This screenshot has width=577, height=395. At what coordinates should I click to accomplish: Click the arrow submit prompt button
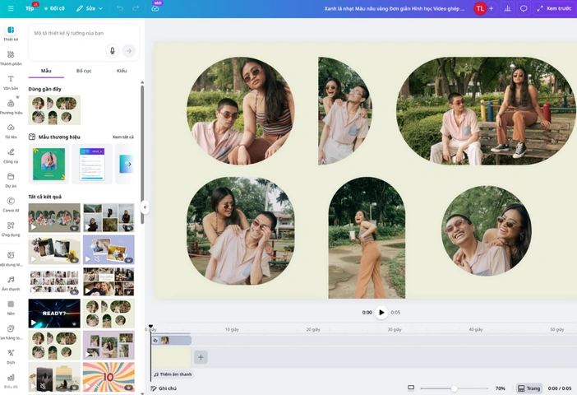pos(128,50)
